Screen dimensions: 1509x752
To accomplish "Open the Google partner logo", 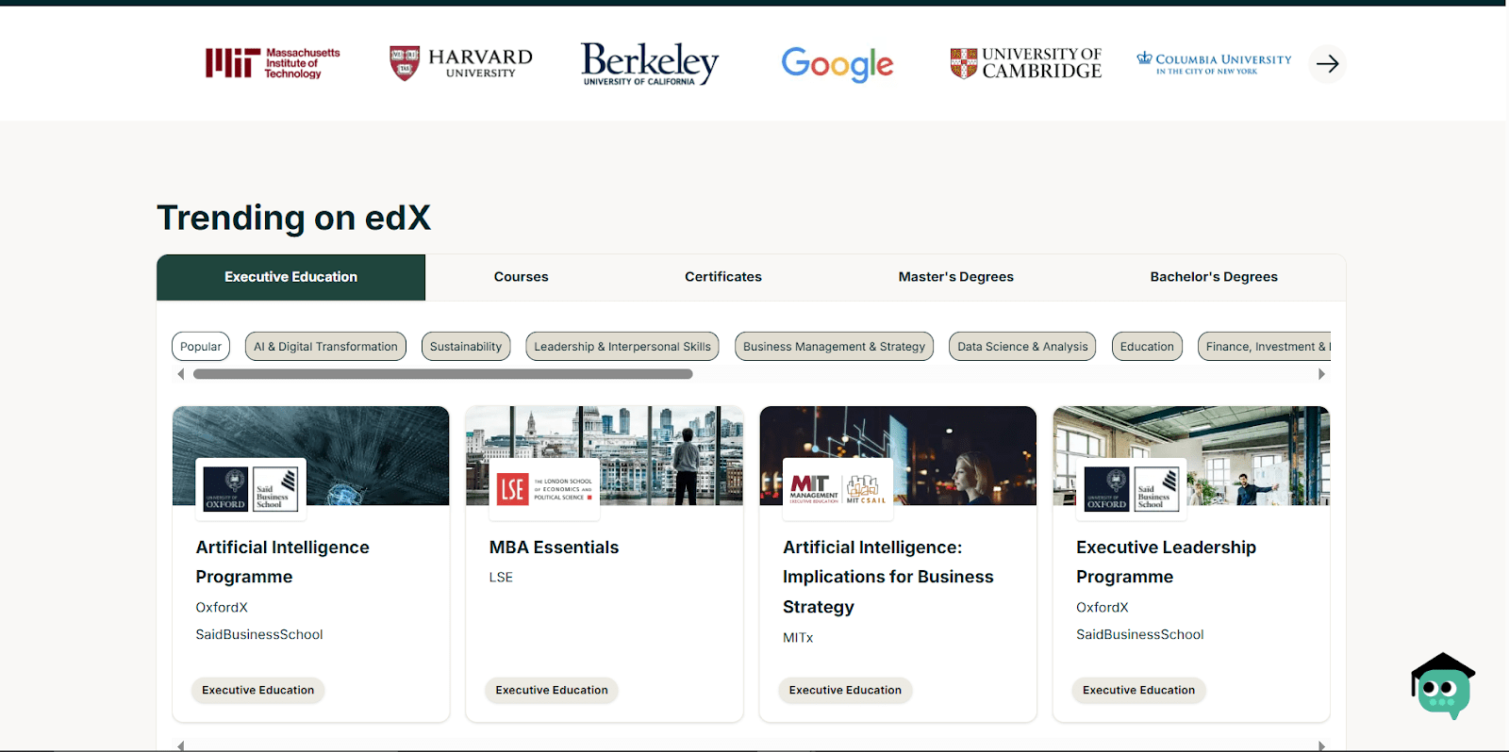I will coord(837,64).
